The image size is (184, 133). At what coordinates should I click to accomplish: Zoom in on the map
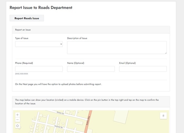[18, 115]
